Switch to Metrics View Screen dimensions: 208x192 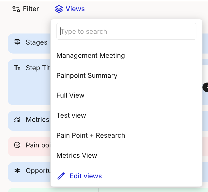77,155
